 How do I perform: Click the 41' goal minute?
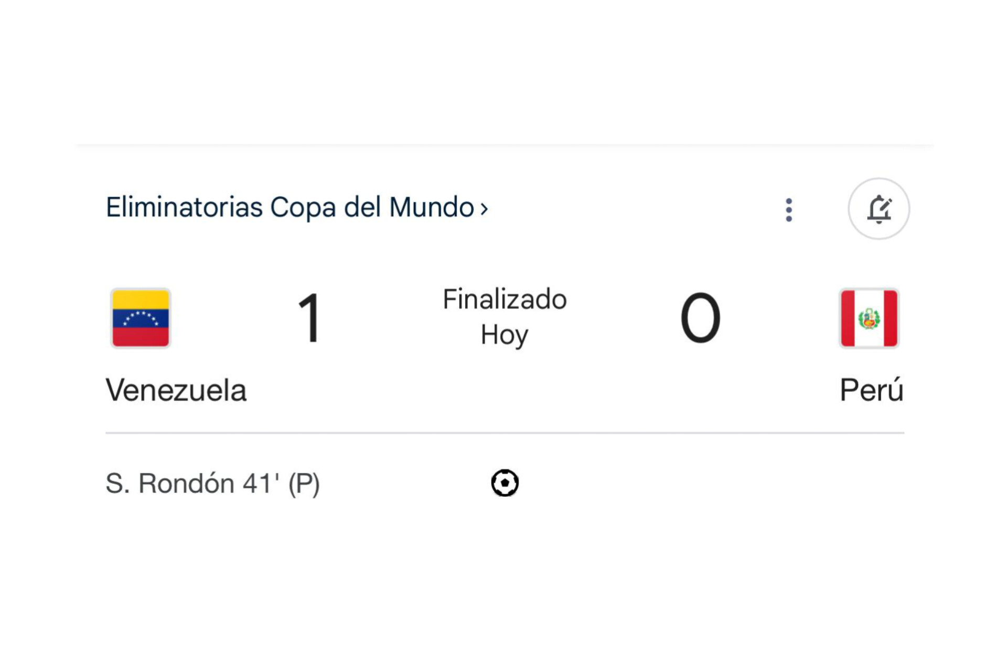261,483
